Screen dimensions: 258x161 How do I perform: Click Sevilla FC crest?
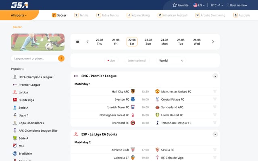(157, 150)
